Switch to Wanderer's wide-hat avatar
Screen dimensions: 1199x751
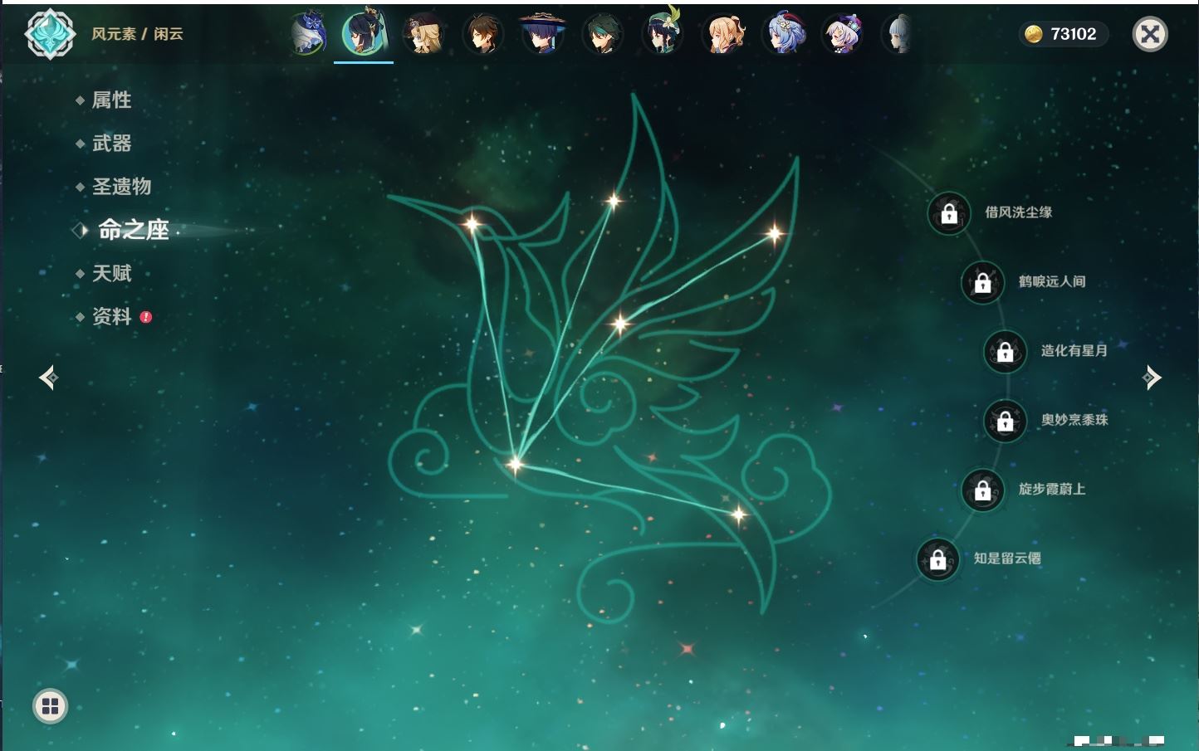tap(542, 34)
